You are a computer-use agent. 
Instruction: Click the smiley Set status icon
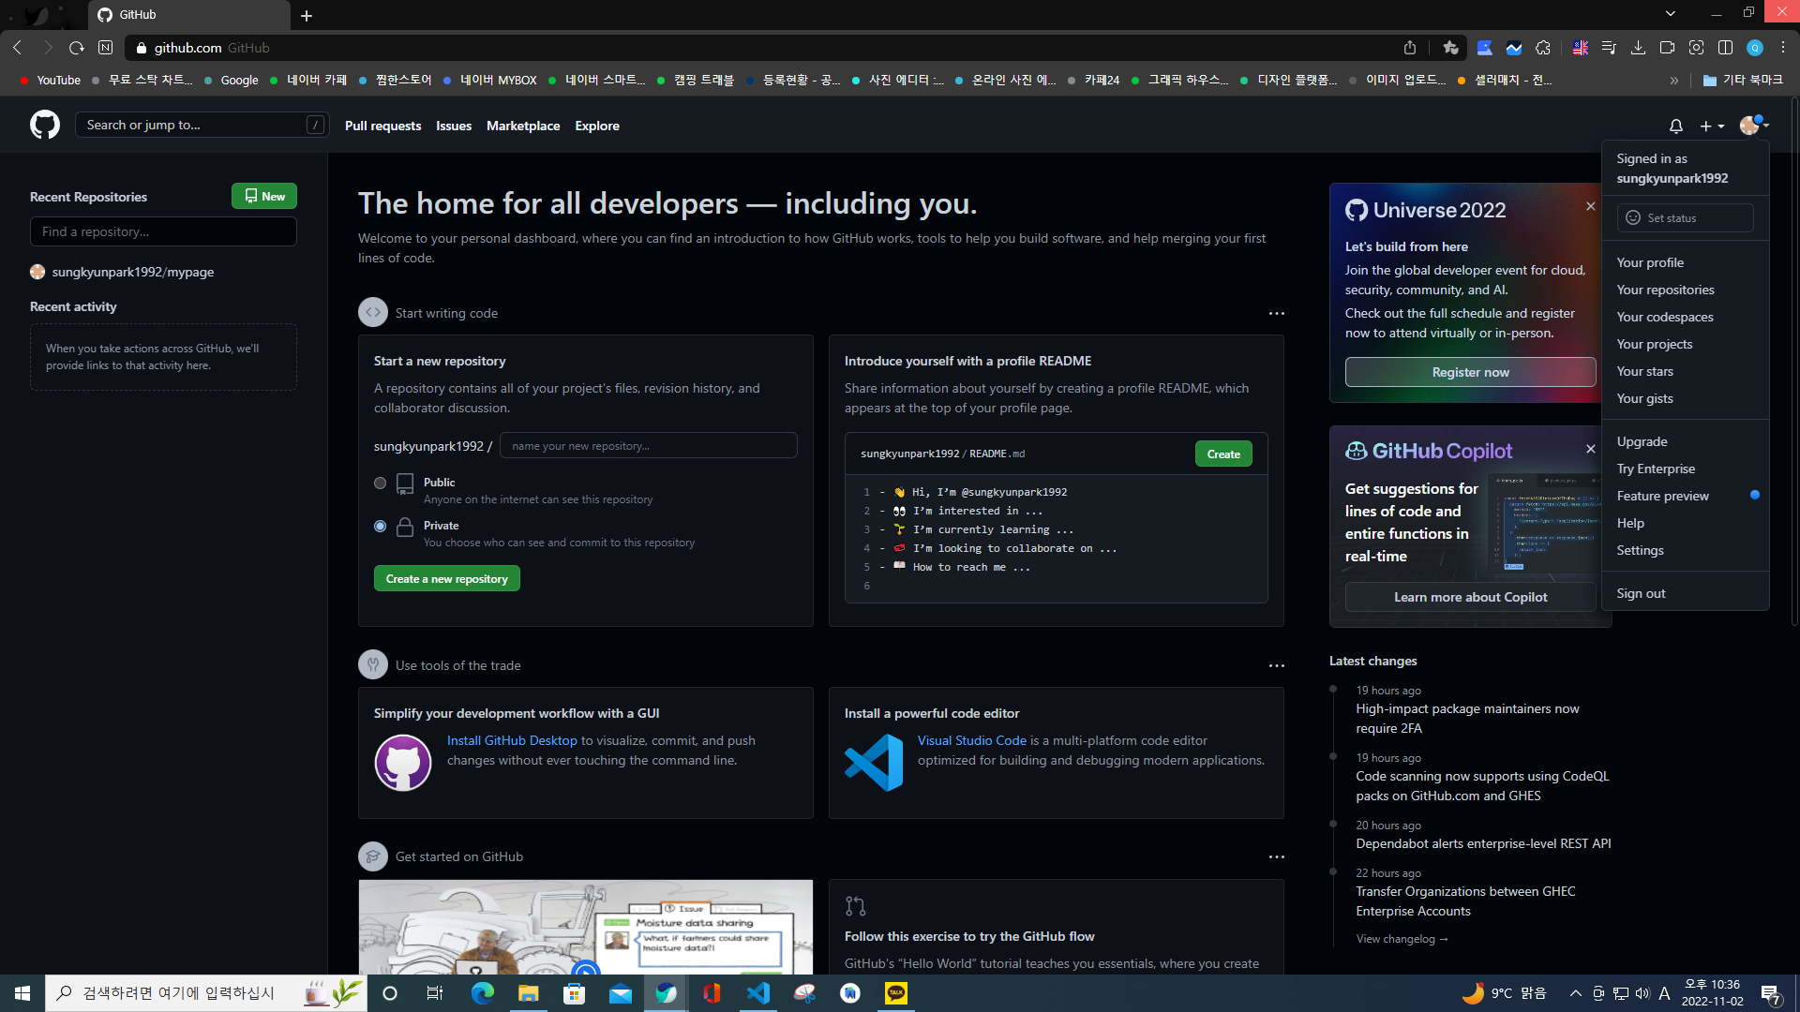tap(1633, 218)
